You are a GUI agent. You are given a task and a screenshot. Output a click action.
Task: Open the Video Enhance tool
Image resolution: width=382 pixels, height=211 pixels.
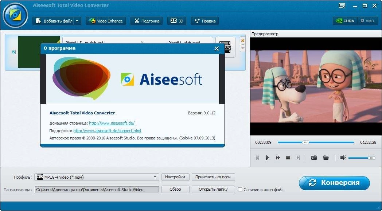click(106, 21)
